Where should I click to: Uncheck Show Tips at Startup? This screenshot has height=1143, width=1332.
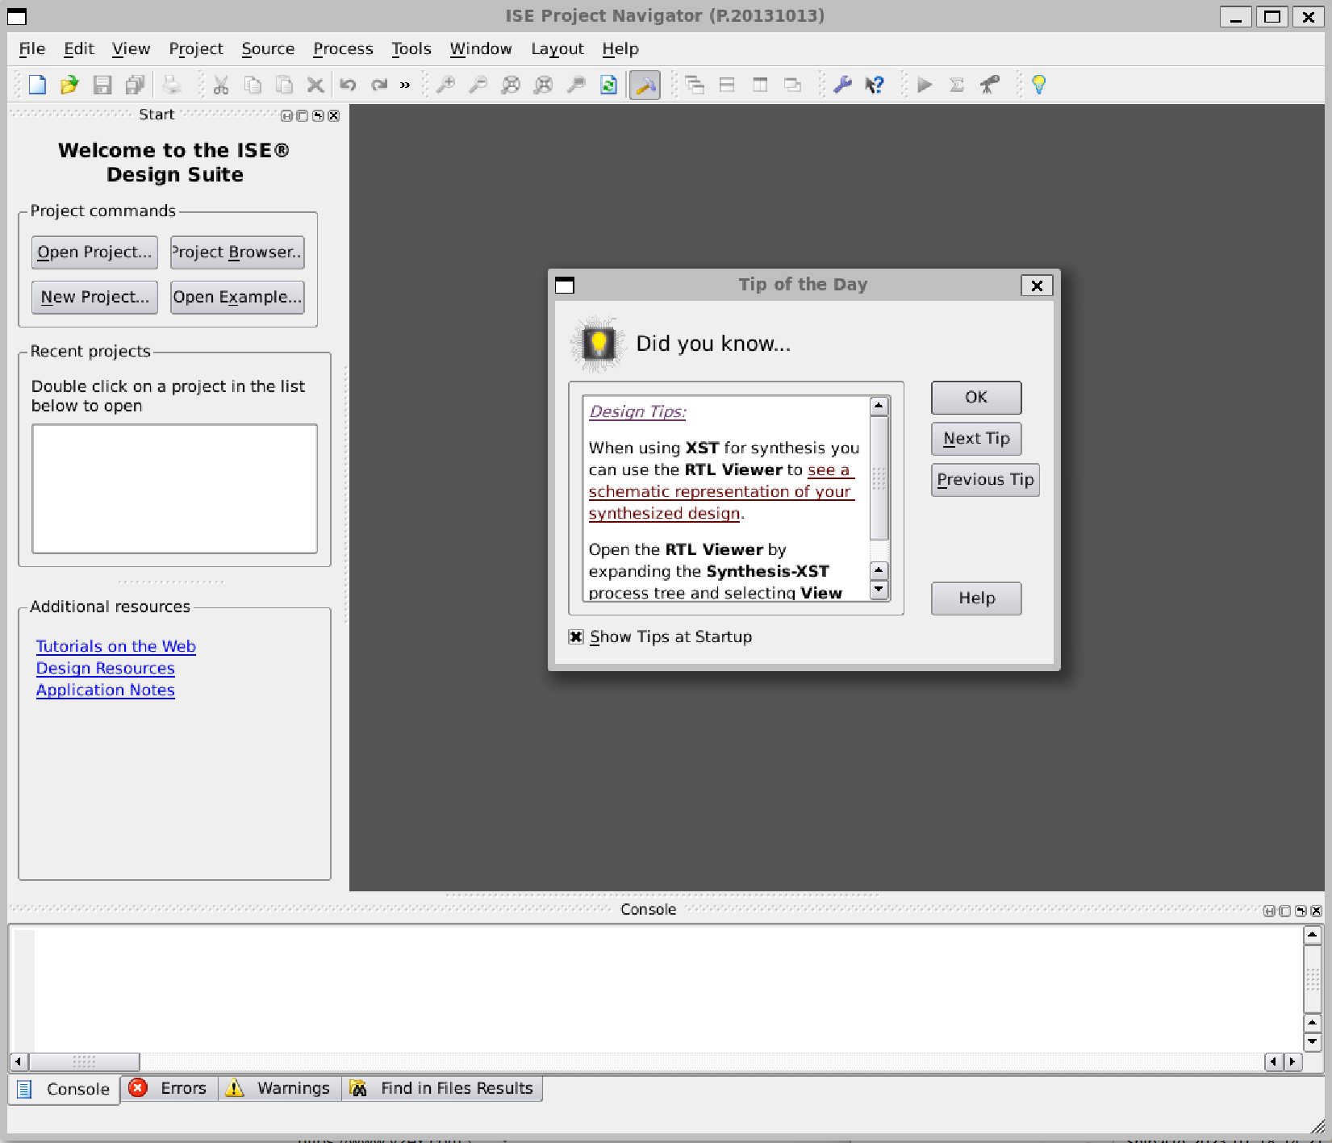576,636
